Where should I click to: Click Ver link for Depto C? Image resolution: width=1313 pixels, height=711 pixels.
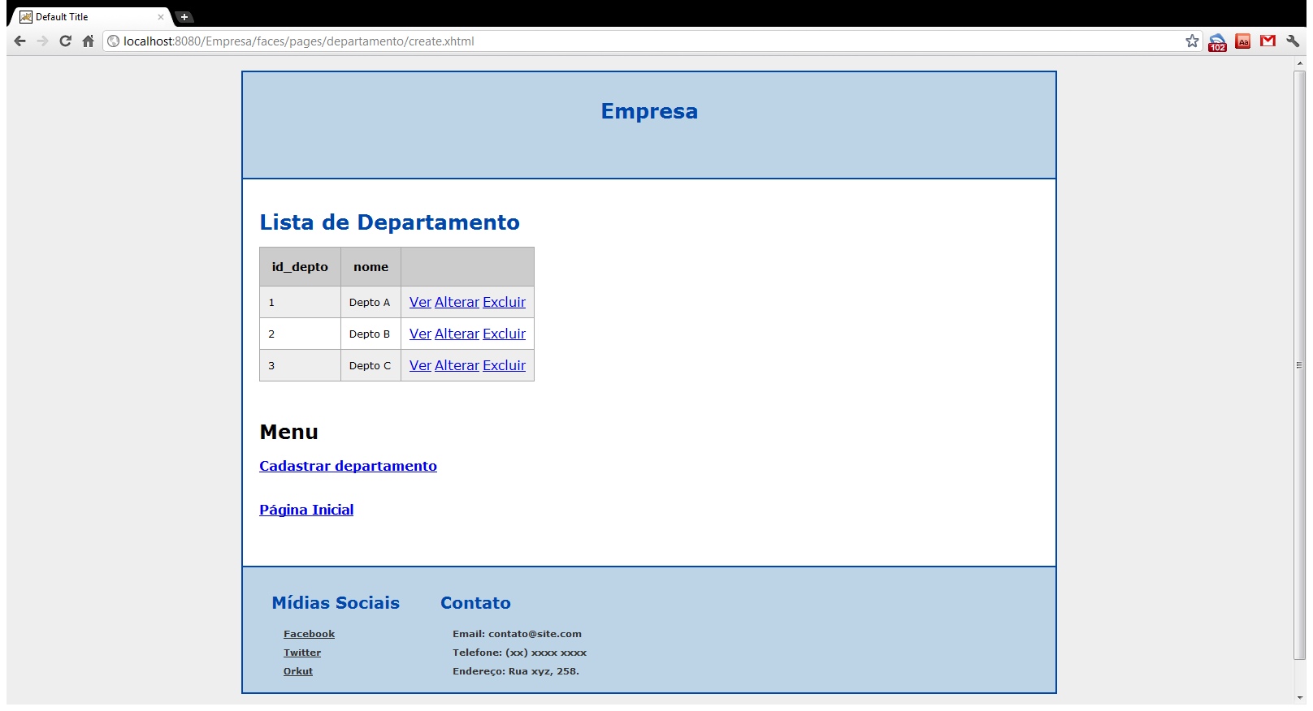click(420, 365)
